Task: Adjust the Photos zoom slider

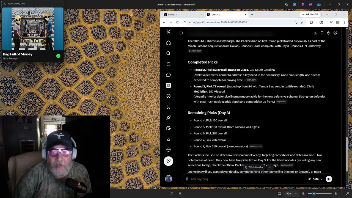Action: click(x=320, y=194)
